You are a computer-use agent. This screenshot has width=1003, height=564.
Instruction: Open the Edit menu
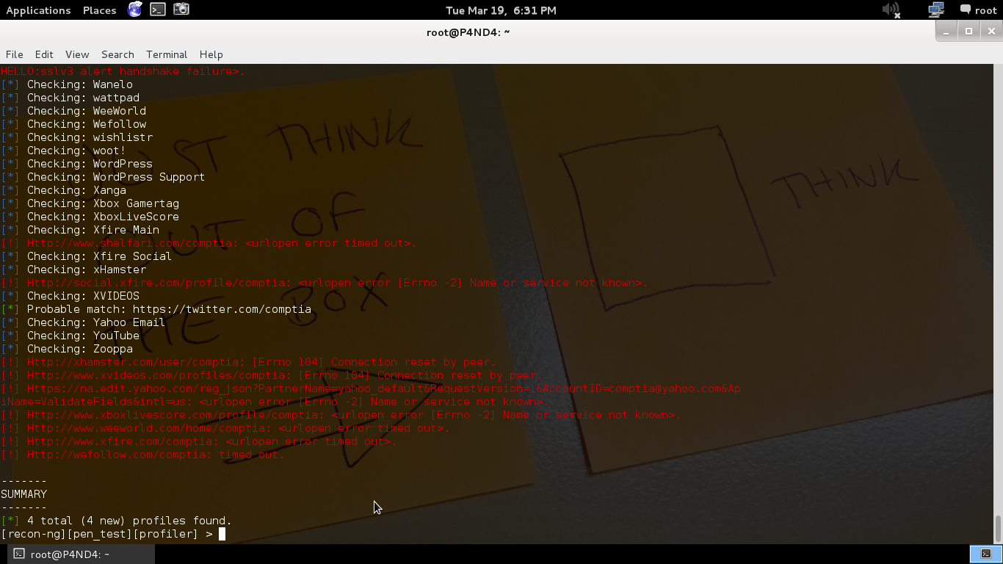(x=44, y=54)
